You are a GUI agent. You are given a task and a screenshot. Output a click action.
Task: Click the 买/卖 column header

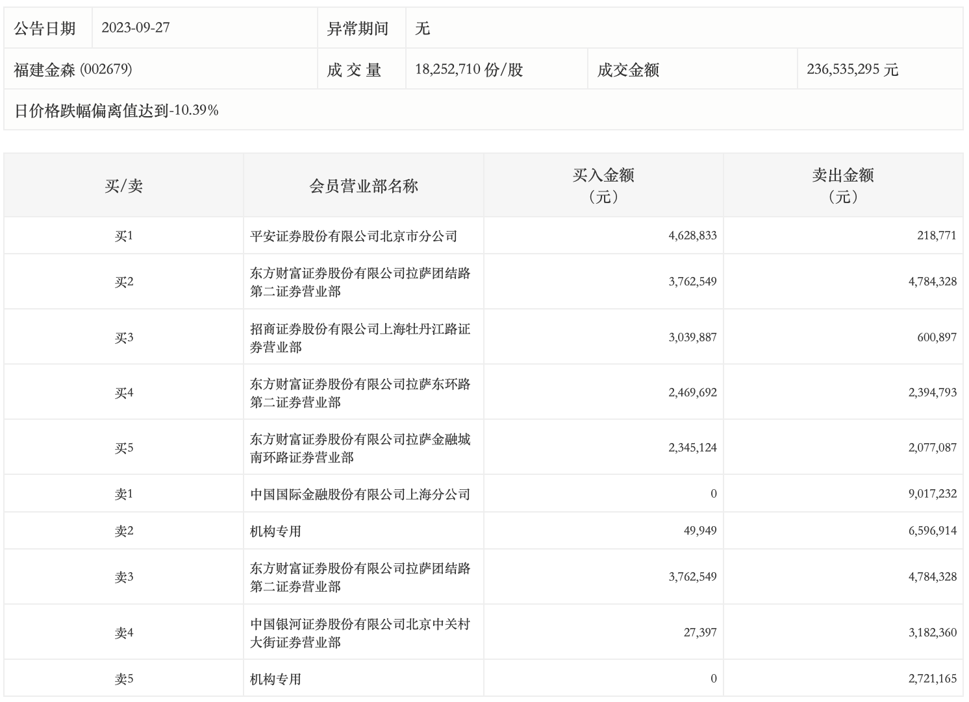click(123, 186)
